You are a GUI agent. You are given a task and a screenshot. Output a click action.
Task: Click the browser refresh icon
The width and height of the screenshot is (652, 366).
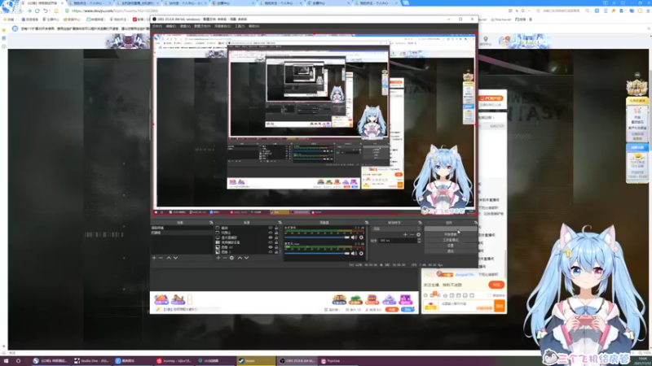coord(37,11)
